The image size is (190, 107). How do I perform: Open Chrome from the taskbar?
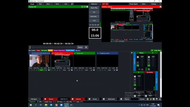tap(56, 105)
